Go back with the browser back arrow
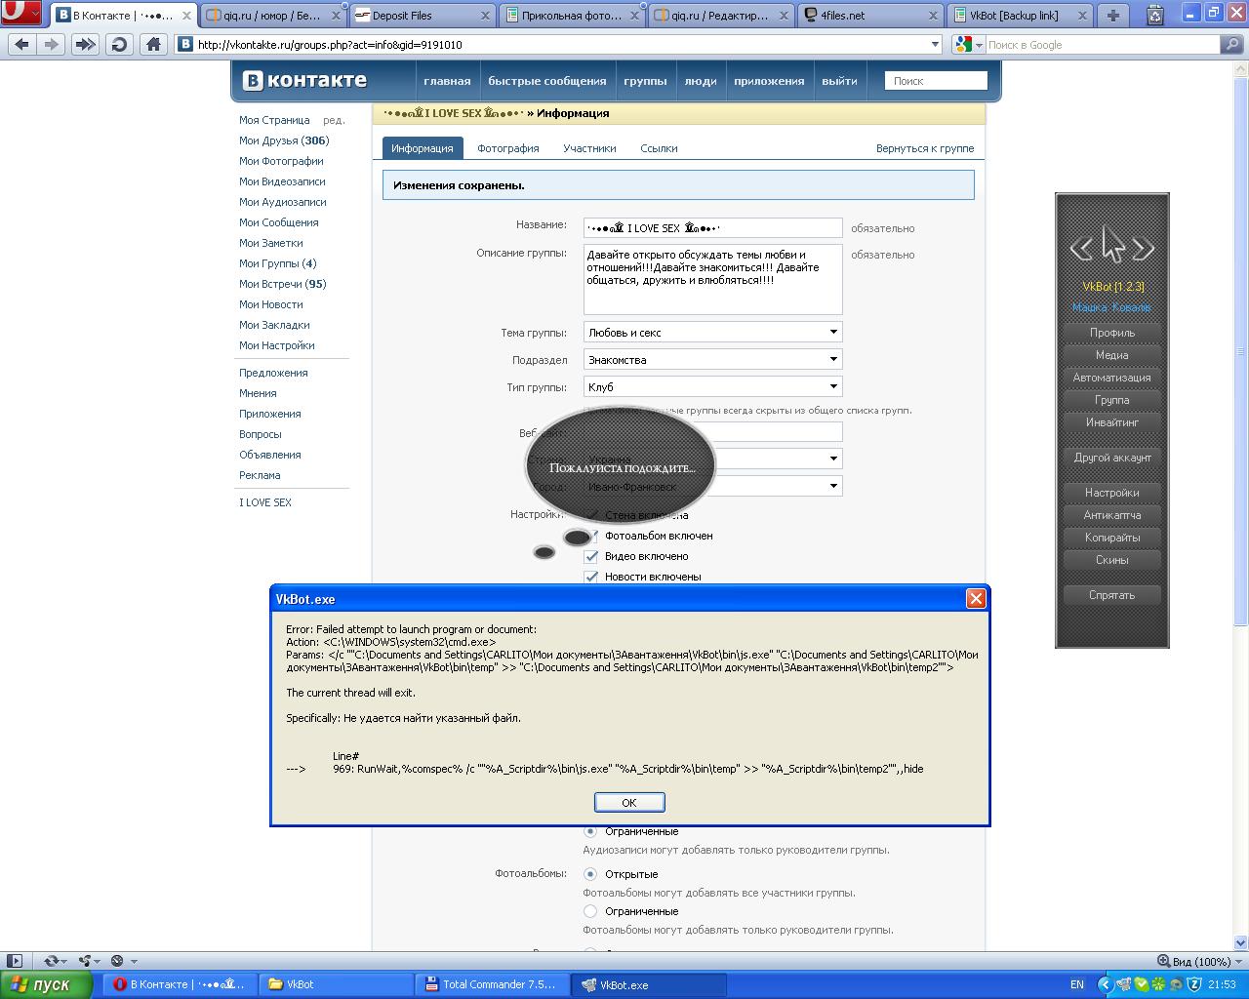Screen dimensions: 1249x999 [22, 44]
